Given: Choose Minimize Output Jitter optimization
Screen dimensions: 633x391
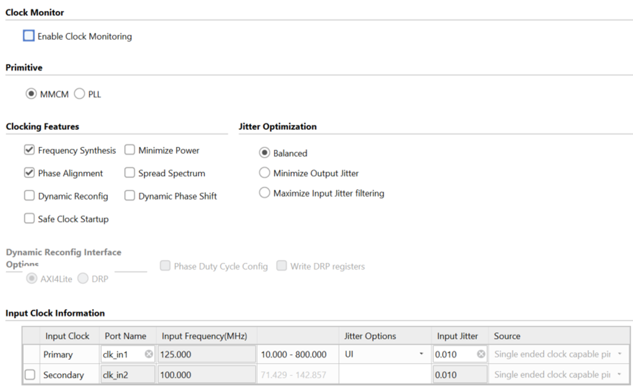Looking at the screenshot, I should click(264, 173).
